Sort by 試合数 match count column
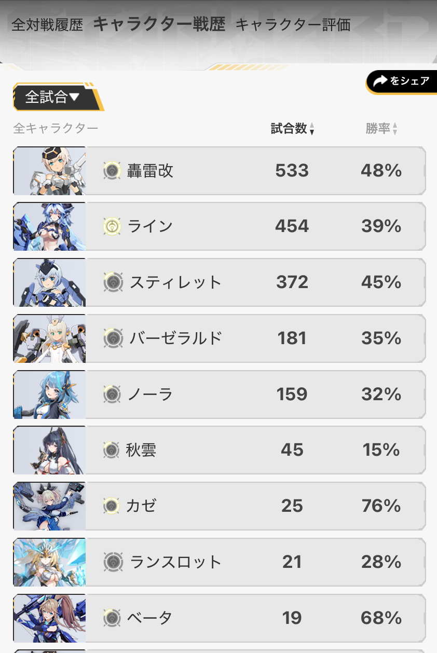 (293, 129)
